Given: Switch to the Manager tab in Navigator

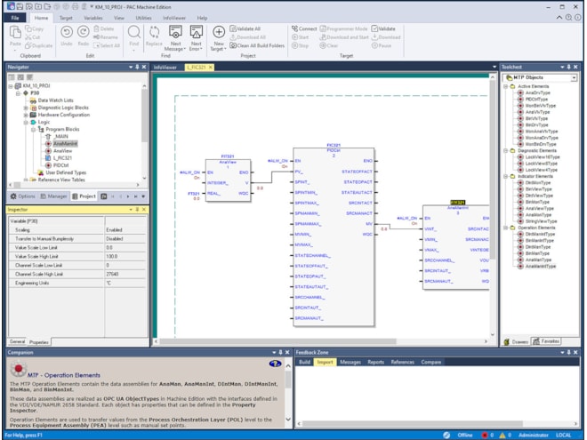Looking at the screenshot, I should click(54, 196).
